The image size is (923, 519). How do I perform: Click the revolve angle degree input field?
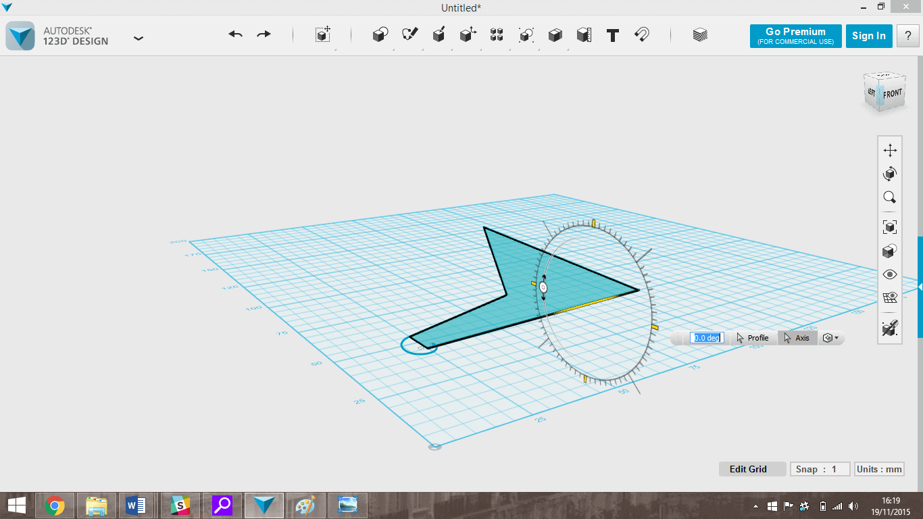[x=707, y=338]
